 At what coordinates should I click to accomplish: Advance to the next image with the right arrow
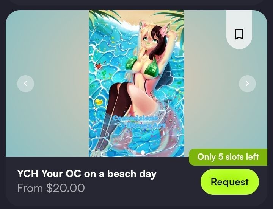[x=247, y=84]
